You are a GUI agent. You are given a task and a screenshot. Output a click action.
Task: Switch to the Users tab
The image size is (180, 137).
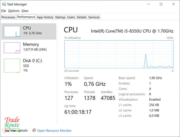71,17
